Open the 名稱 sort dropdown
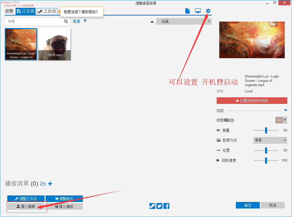 click(184, 21)
